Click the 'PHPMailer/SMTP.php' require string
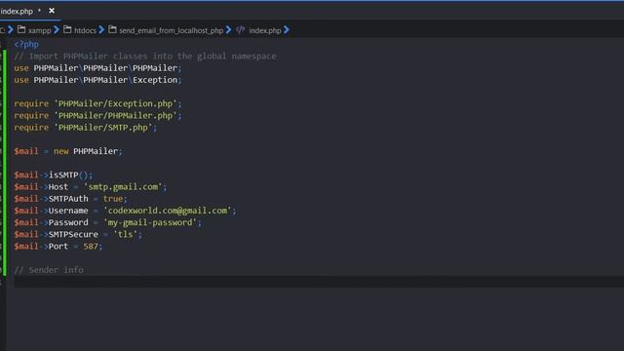Image resolution: width=624 pixels, height=351 pixels. point(103,128)
